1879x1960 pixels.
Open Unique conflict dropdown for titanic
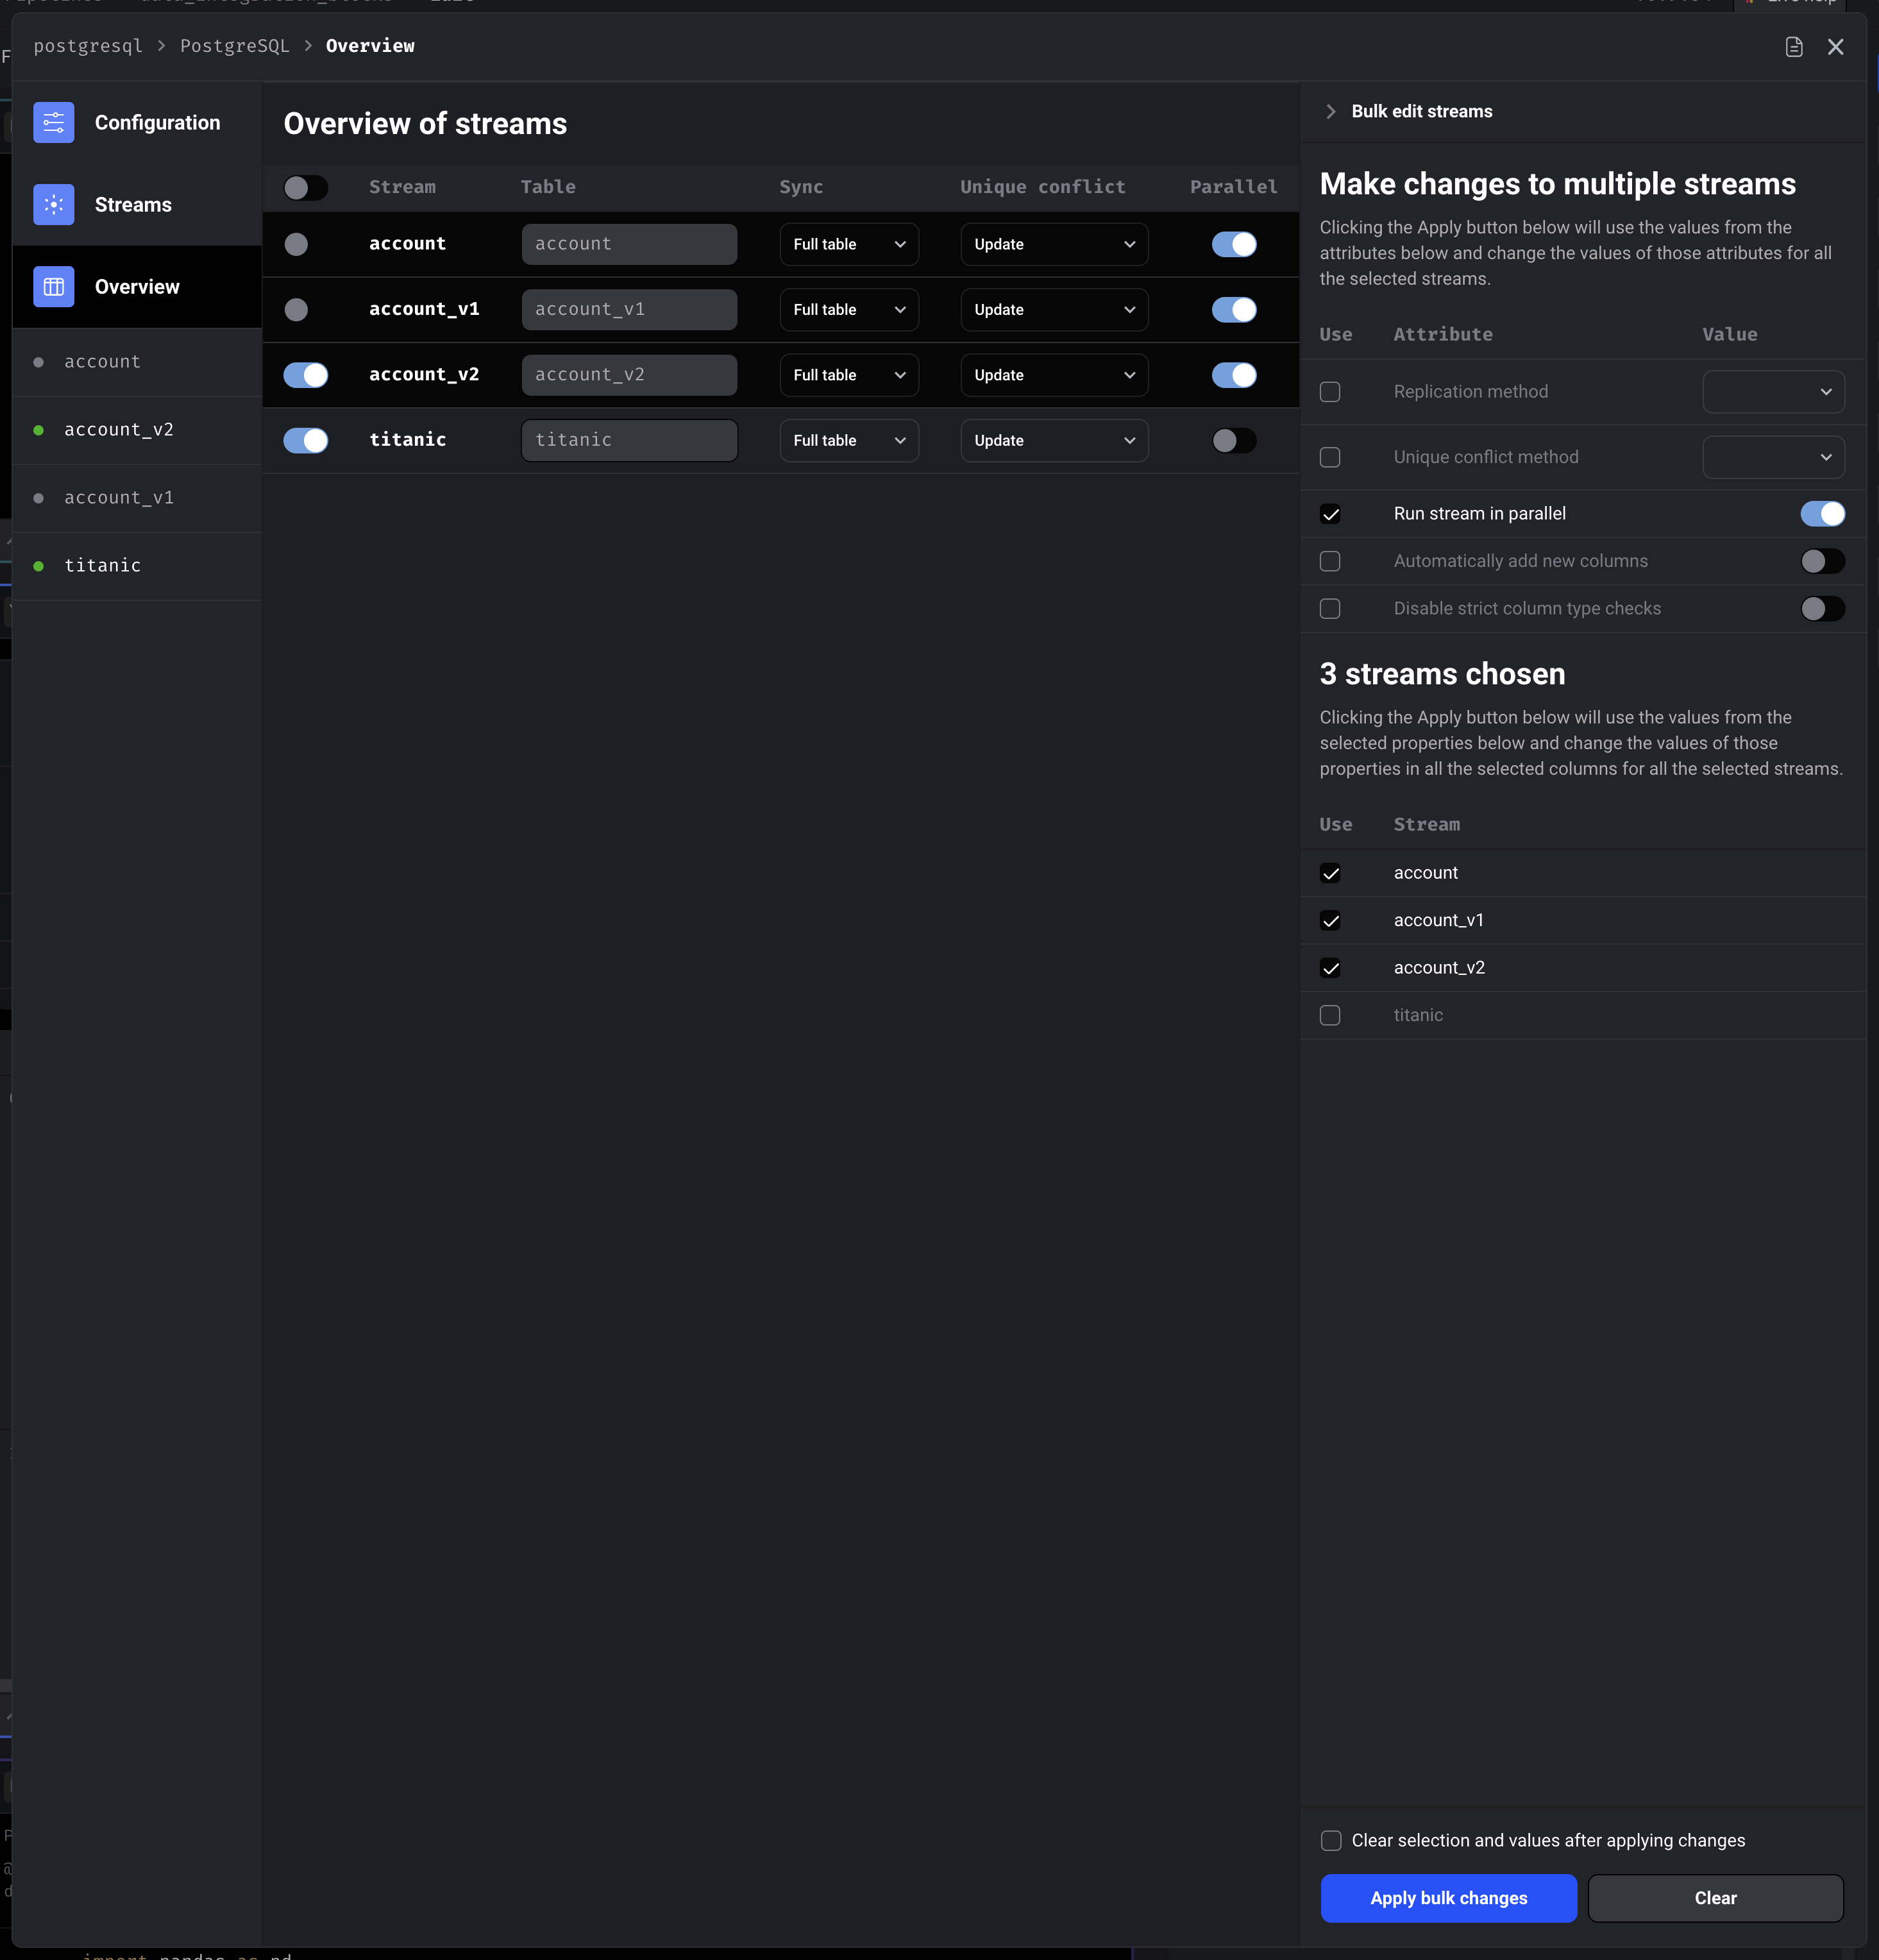[1054, 440]
